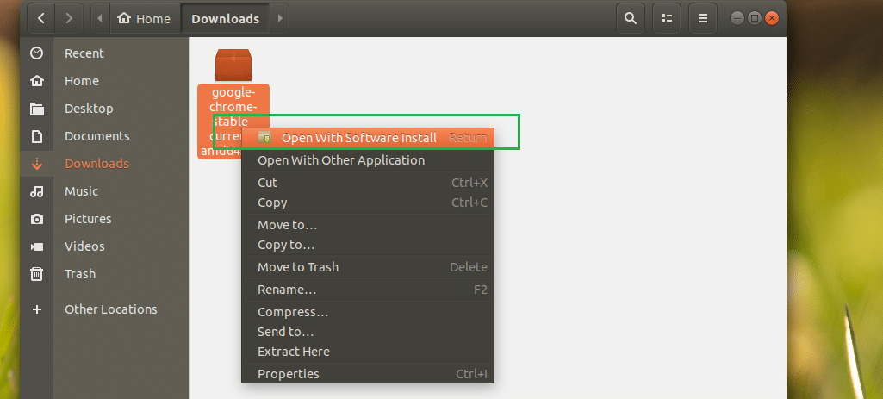
Task: Go to Home in the sidebar
Action: pos(82,81)
